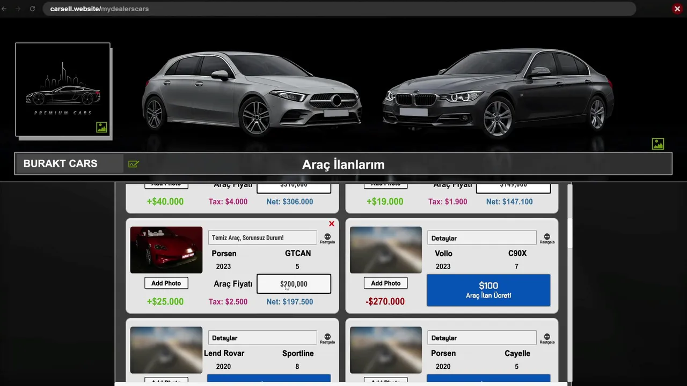Click the carsell.website address bar
Viewport: 687px width, 386px height.
[339, 9]
